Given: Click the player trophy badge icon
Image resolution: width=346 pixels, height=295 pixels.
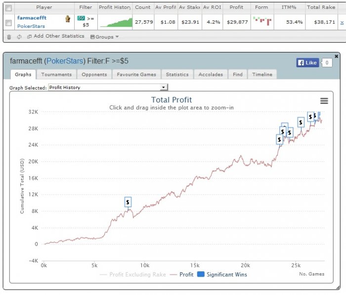Looking at the screenshot, I should pos(68,19).
